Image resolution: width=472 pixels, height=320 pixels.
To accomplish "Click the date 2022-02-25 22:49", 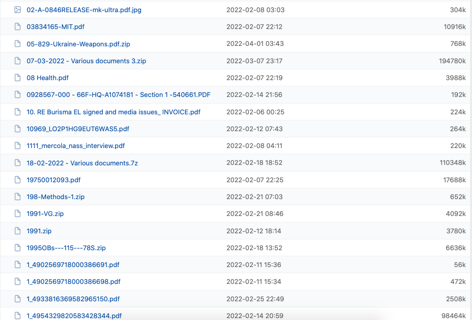I will point(255,299).
